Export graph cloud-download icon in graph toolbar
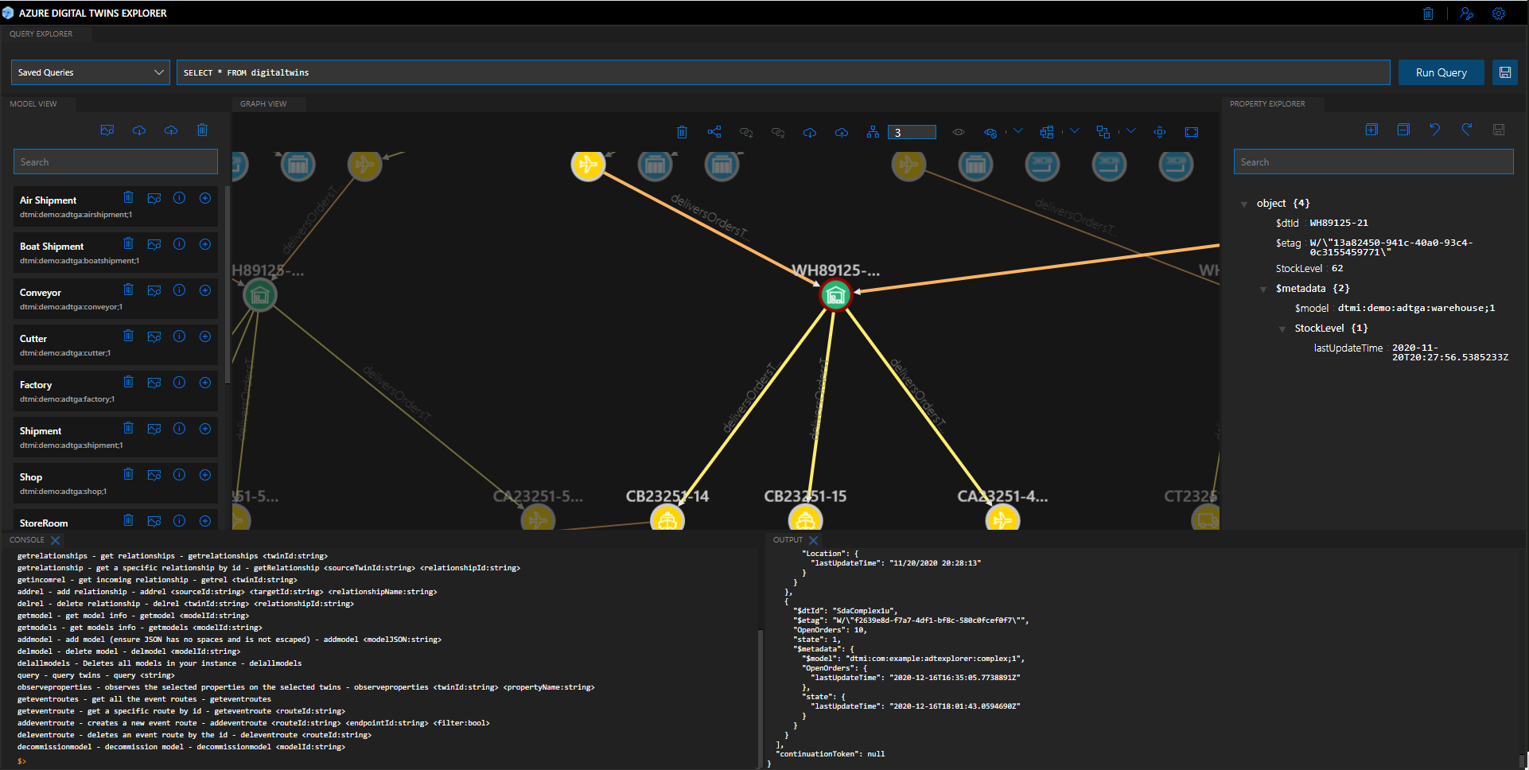Image resolution: width=1529 pixels, height=770 pixels. click(x=810, y=132)
